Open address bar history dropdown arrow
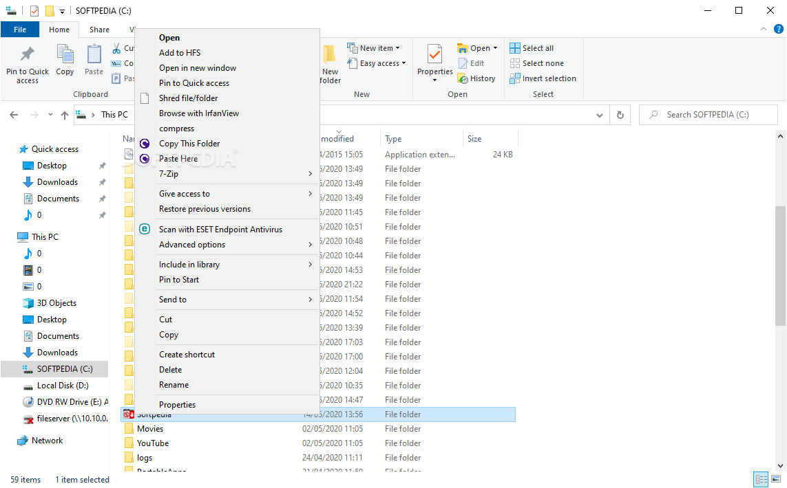Image resolution: width=787 pixels, height=488 pixels. [599, 115]
